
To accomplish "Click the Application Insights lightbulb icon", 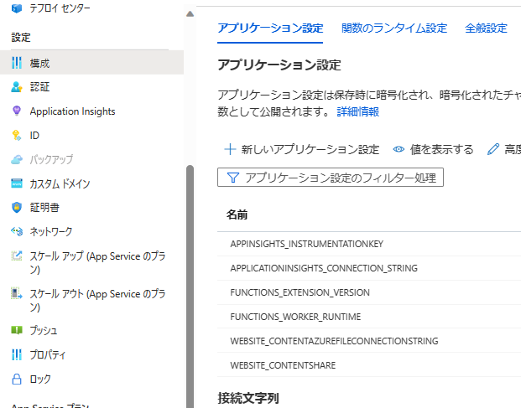I will click(x=17, y=111).
